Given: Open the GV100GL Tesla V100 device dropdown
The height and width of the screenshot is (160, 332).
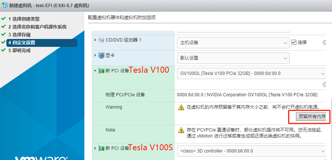Looking at the screenshot, I should pyautogui.click(x=252, y=73).
